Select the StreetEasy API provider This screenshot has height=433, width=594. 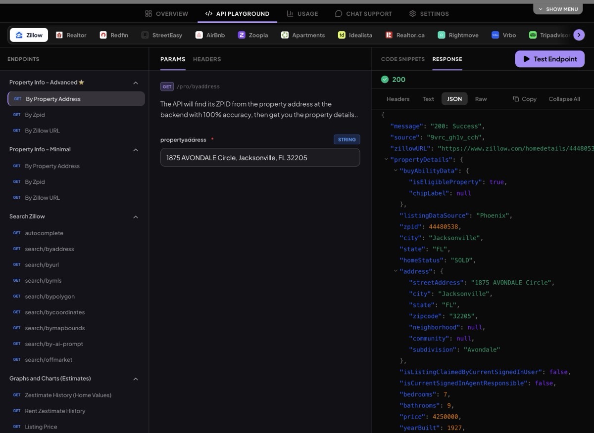click(162, 35)
